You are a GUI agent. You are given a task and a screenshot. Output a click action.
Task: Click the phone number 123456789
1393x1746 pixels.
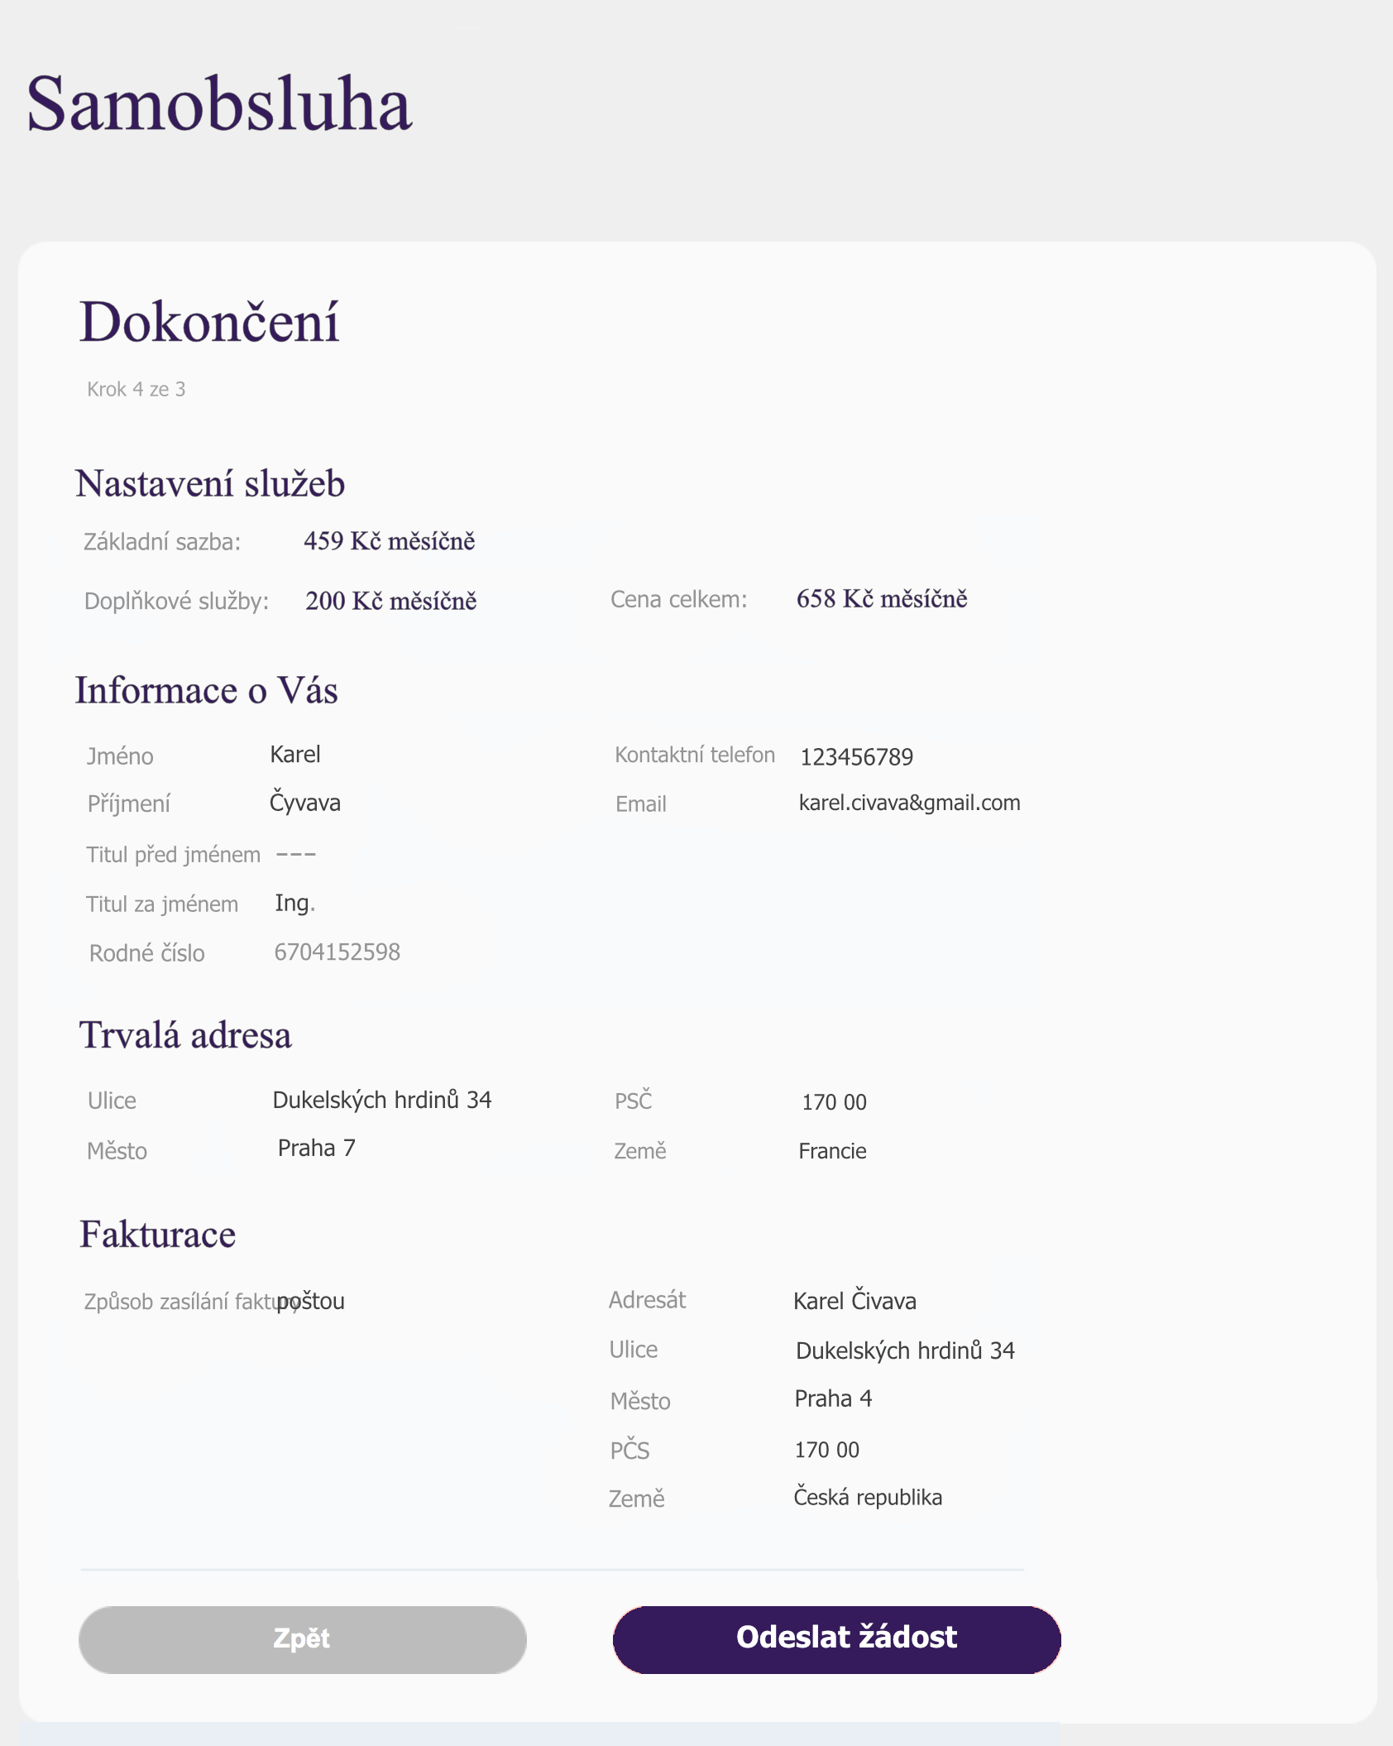(856, 756)
